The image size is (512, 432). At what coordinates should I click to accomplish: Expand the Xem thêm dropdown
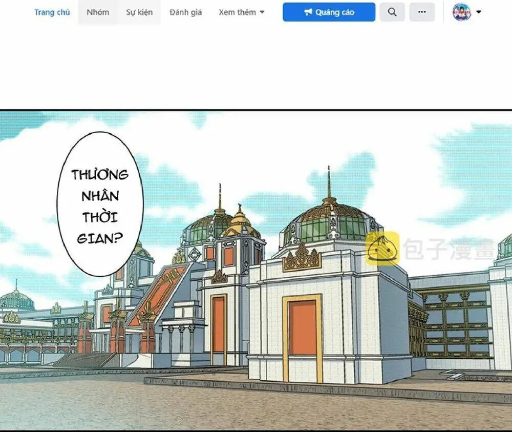(x=241, y=12)
